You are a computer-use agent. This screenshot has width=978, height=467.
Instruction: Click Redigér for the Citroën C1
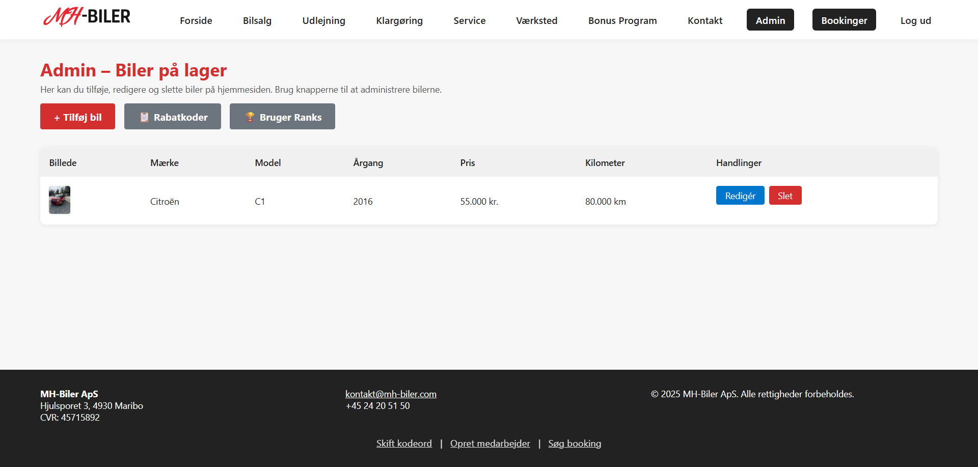[x=740, y=196]
